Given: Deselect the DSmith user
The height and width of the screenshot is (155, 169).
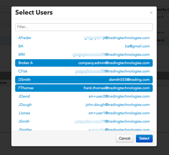Looking at the screenshot, I should 84,80.
